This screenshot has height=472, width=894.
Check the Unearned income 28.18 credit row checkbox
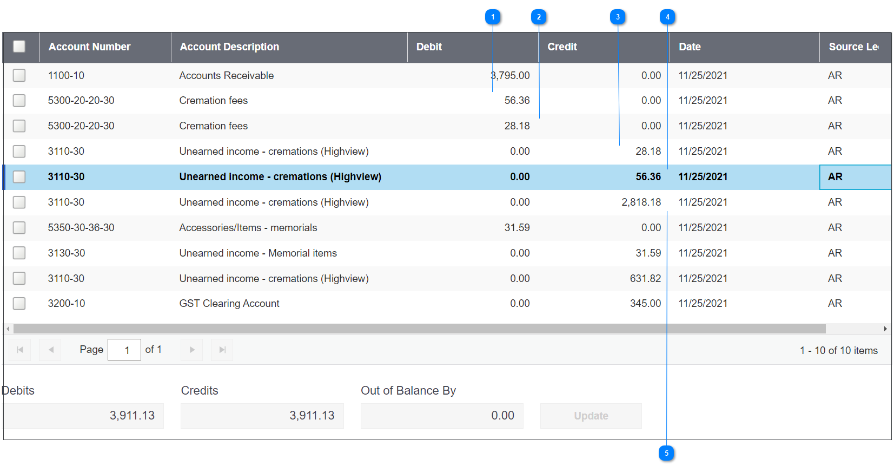click(x=19, y=151)
